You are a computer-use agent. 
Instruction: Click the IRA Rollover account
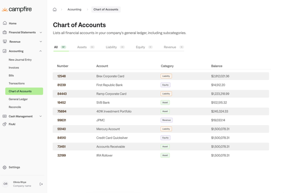(105, 156)
